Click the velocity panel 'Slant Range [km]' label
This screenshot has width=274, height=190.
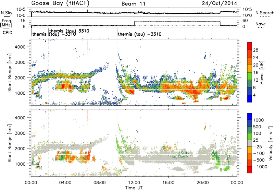(10, 143)
